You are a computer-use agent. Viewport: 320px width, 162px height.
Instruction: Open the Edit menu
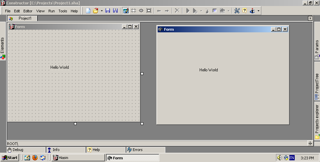point(17,11)
